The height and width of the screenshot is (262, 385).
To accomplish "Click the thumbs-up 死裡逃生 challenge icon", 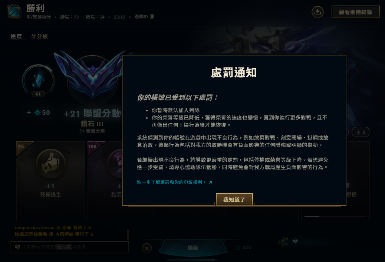I will point(50,163).
